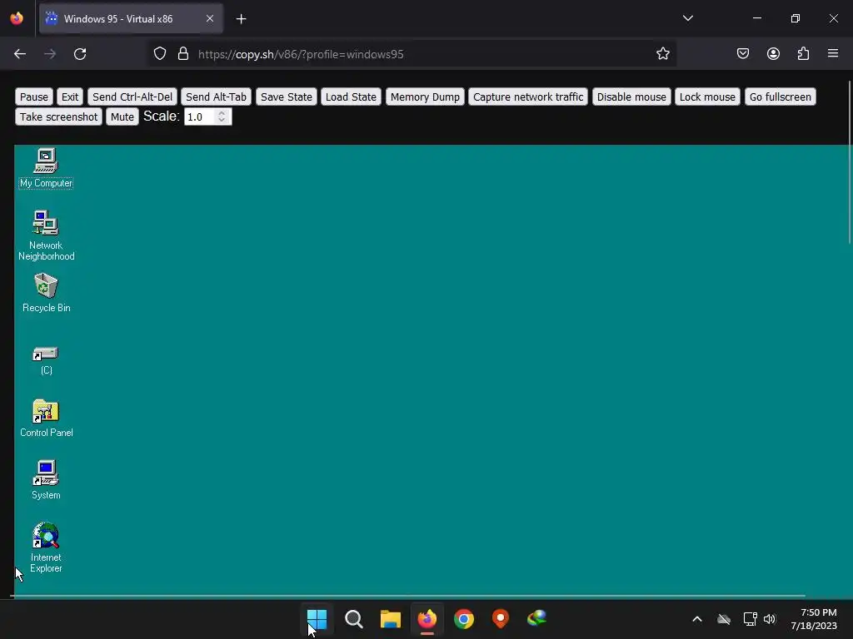Mute the emulator sound
Screen dimensions: 853x639
(122, 116)
